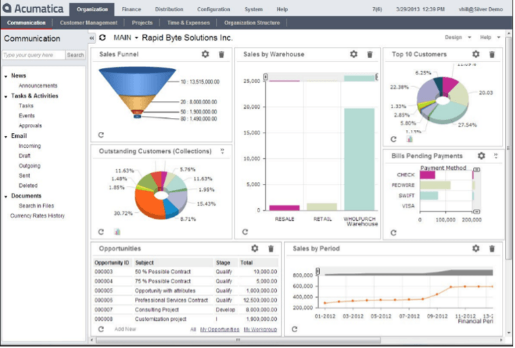Refresh the Sales by Period chart
Viewport: 515px width, 348px height.
point(294,329)
